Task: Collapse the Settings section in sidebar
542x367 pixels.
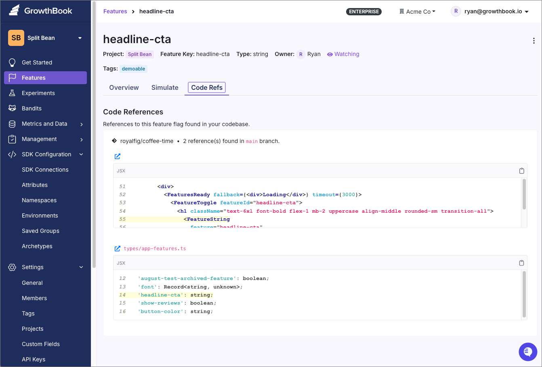Action: point(81,267)
